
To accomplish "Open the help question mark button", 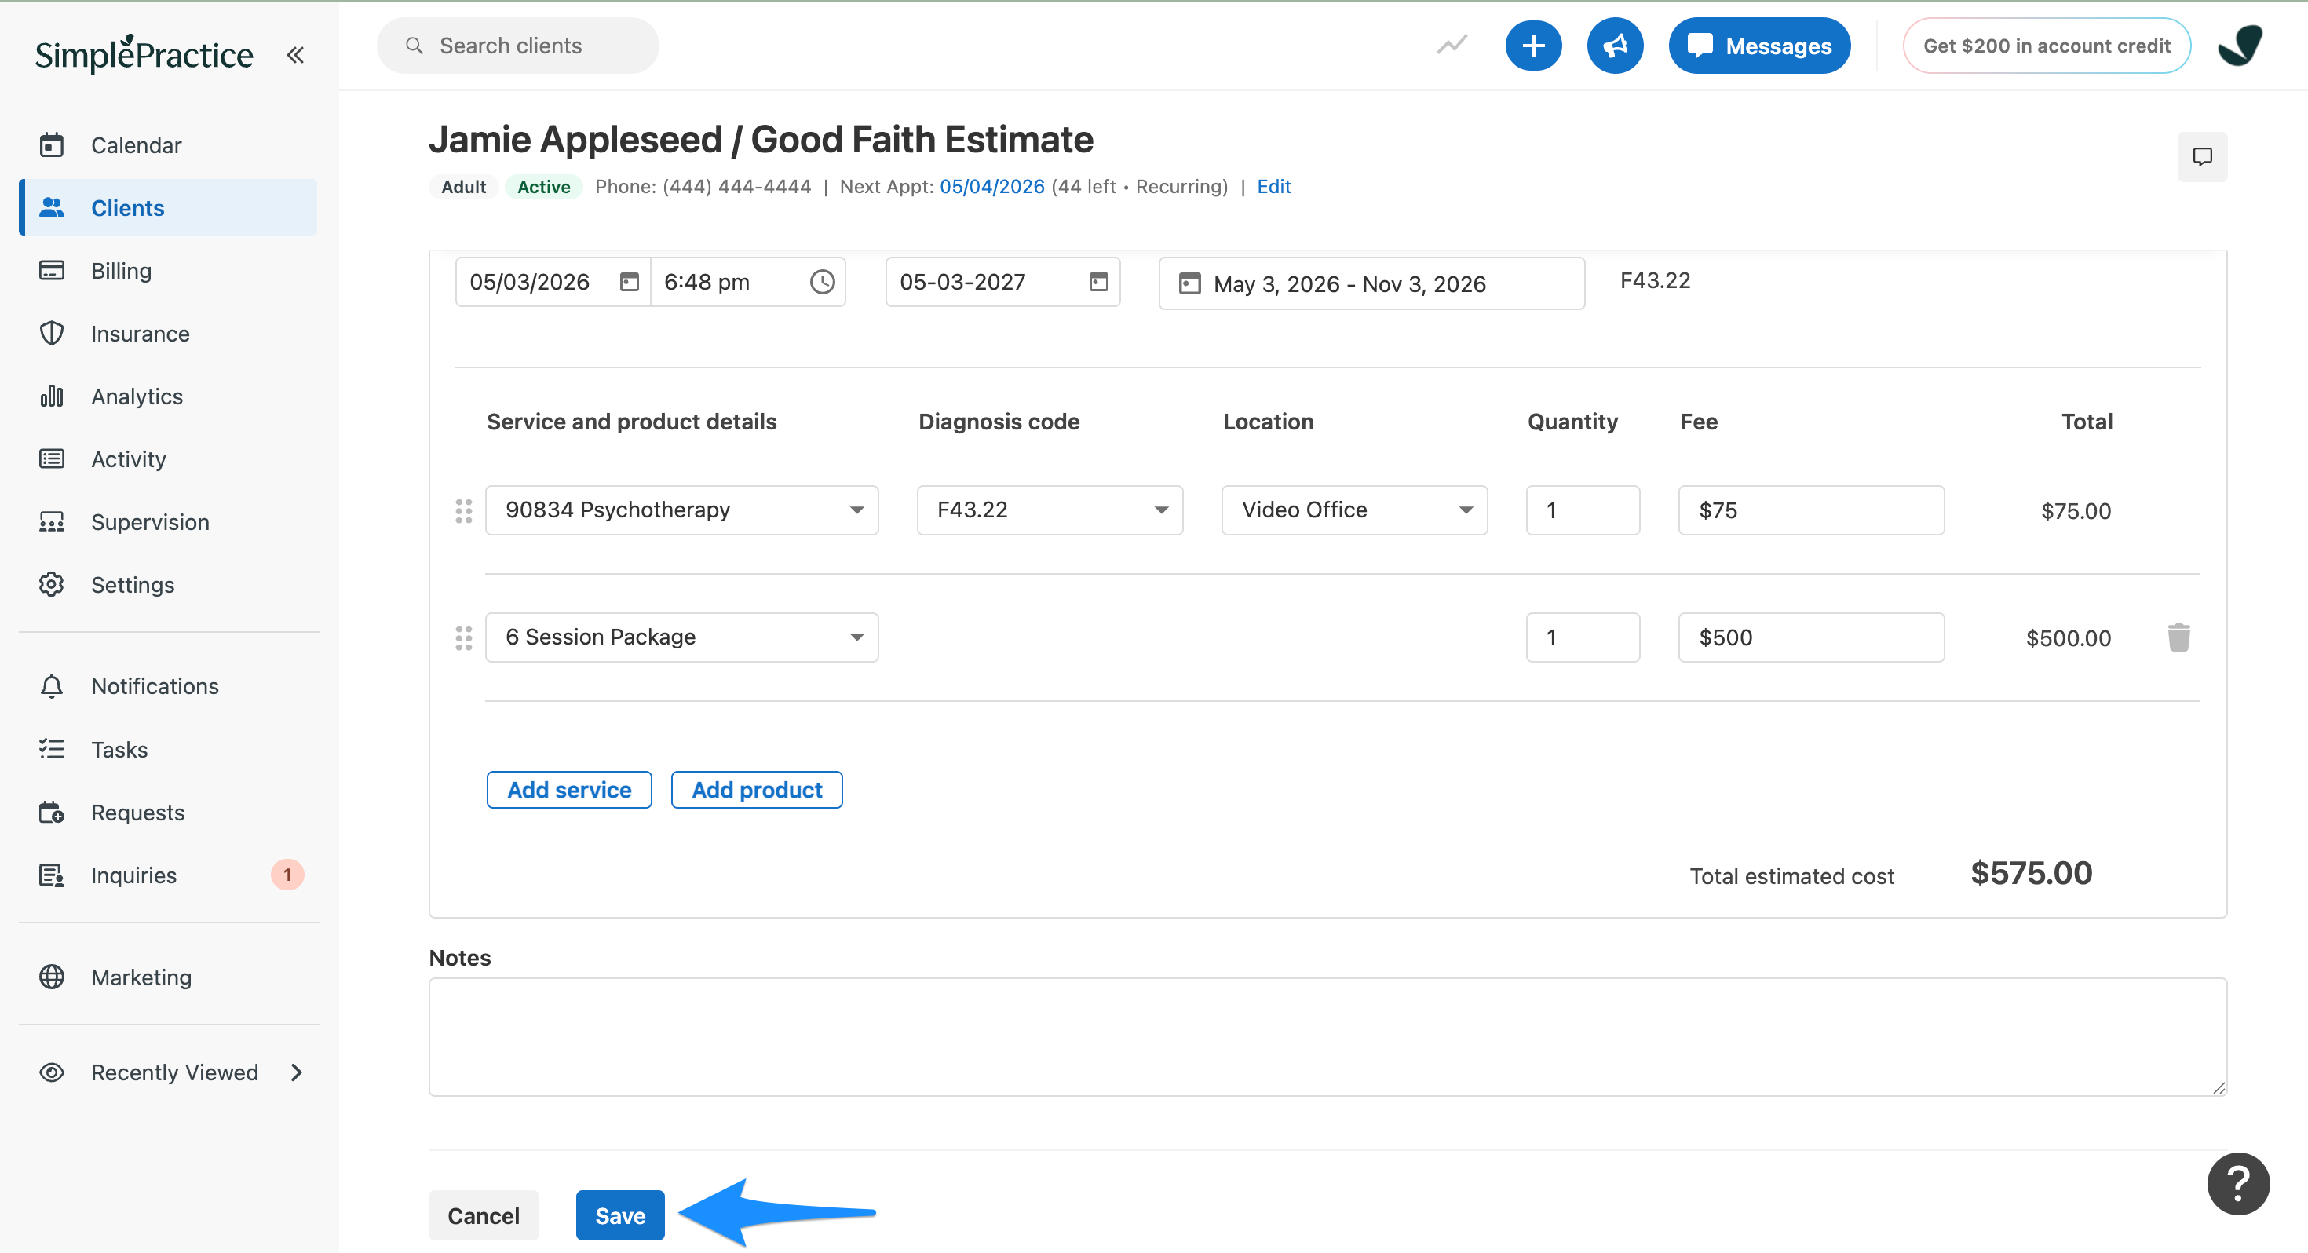I will click(x=2237, y=1183).
